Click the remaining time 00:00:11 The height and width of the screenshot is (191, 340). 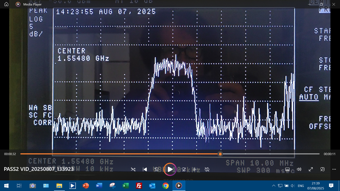(330, 154)
